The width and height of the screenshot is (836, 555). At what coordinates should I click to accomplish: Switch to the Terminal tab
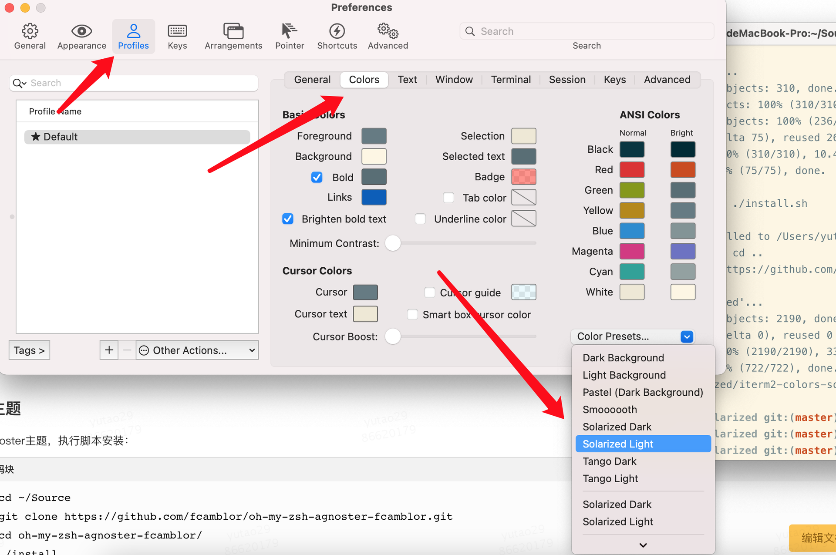(512, 79)
